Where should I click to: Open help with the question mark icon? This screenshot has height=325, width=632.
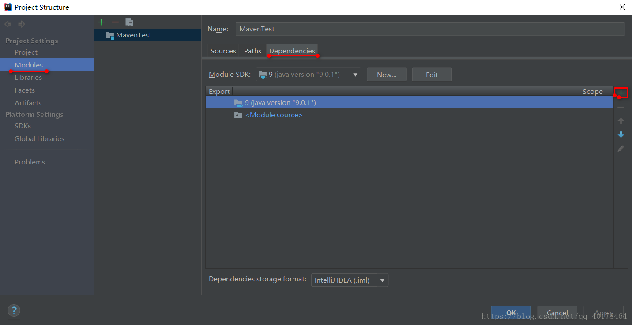[14, 310]
